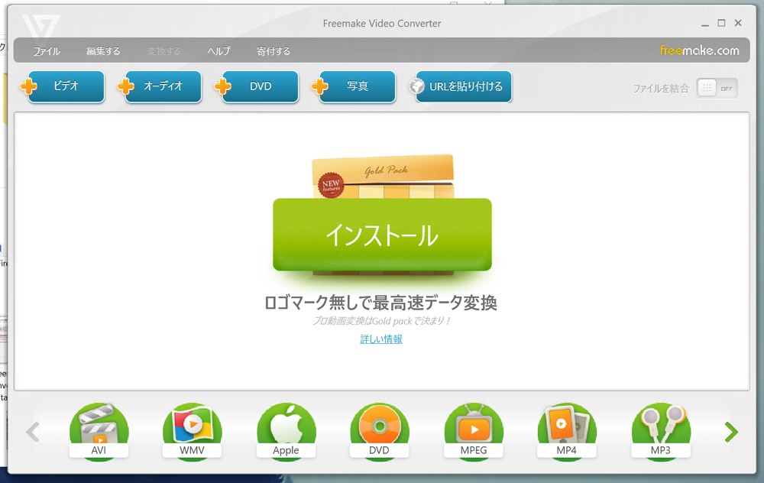Screen dimensions: 764x483
Task: Choose MP3 as the output format
Action: (x=660, y=428)
